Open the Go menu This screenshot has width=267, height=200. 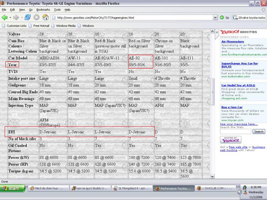point(31,10)
